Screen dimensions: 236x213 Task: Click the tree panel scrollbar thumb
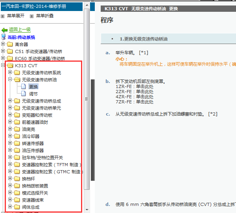[x=87, y=99]
